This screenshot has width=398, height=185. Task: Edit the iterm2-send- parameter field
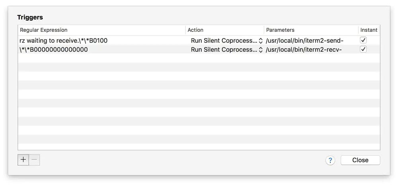[304, 41]
